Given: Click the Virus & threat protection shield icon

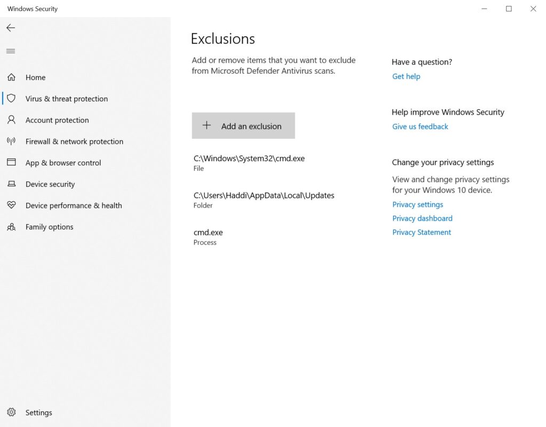Looking at the screenshot, I should click(x=11, y=99).
